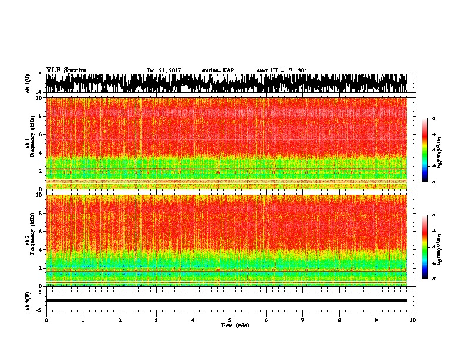This screenshot has height=359, width=465.
Task: Click inside the ch.2 spectrogram panel
Action: (x=226, y=241)
